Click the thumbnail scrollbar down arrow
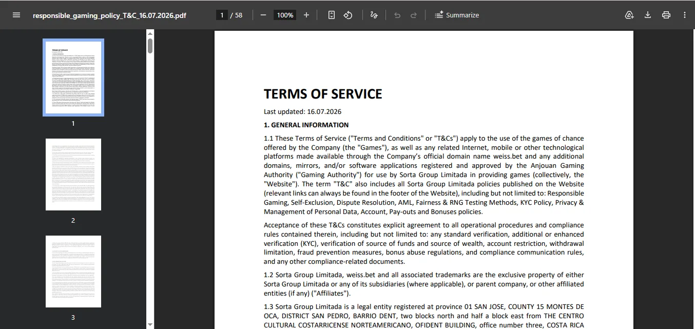This screenshot has height=329, width=695. click(150, 324)
